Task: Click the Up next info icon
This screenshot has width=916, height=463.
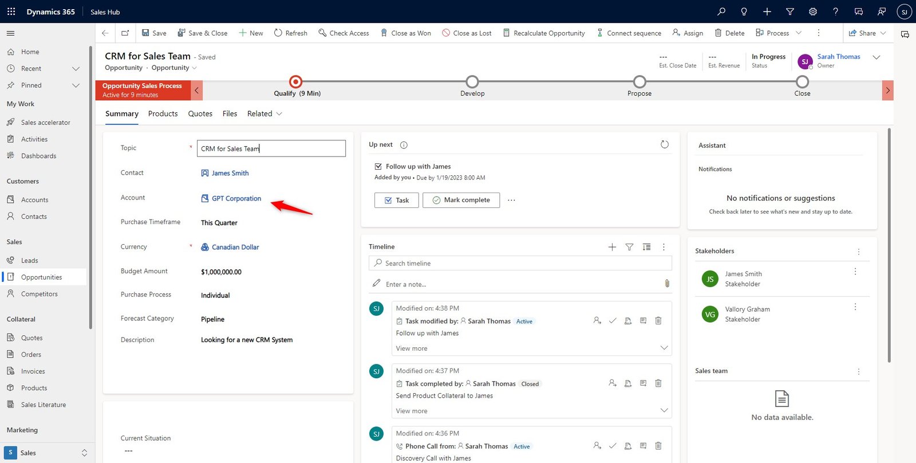Action: point(404,145)
